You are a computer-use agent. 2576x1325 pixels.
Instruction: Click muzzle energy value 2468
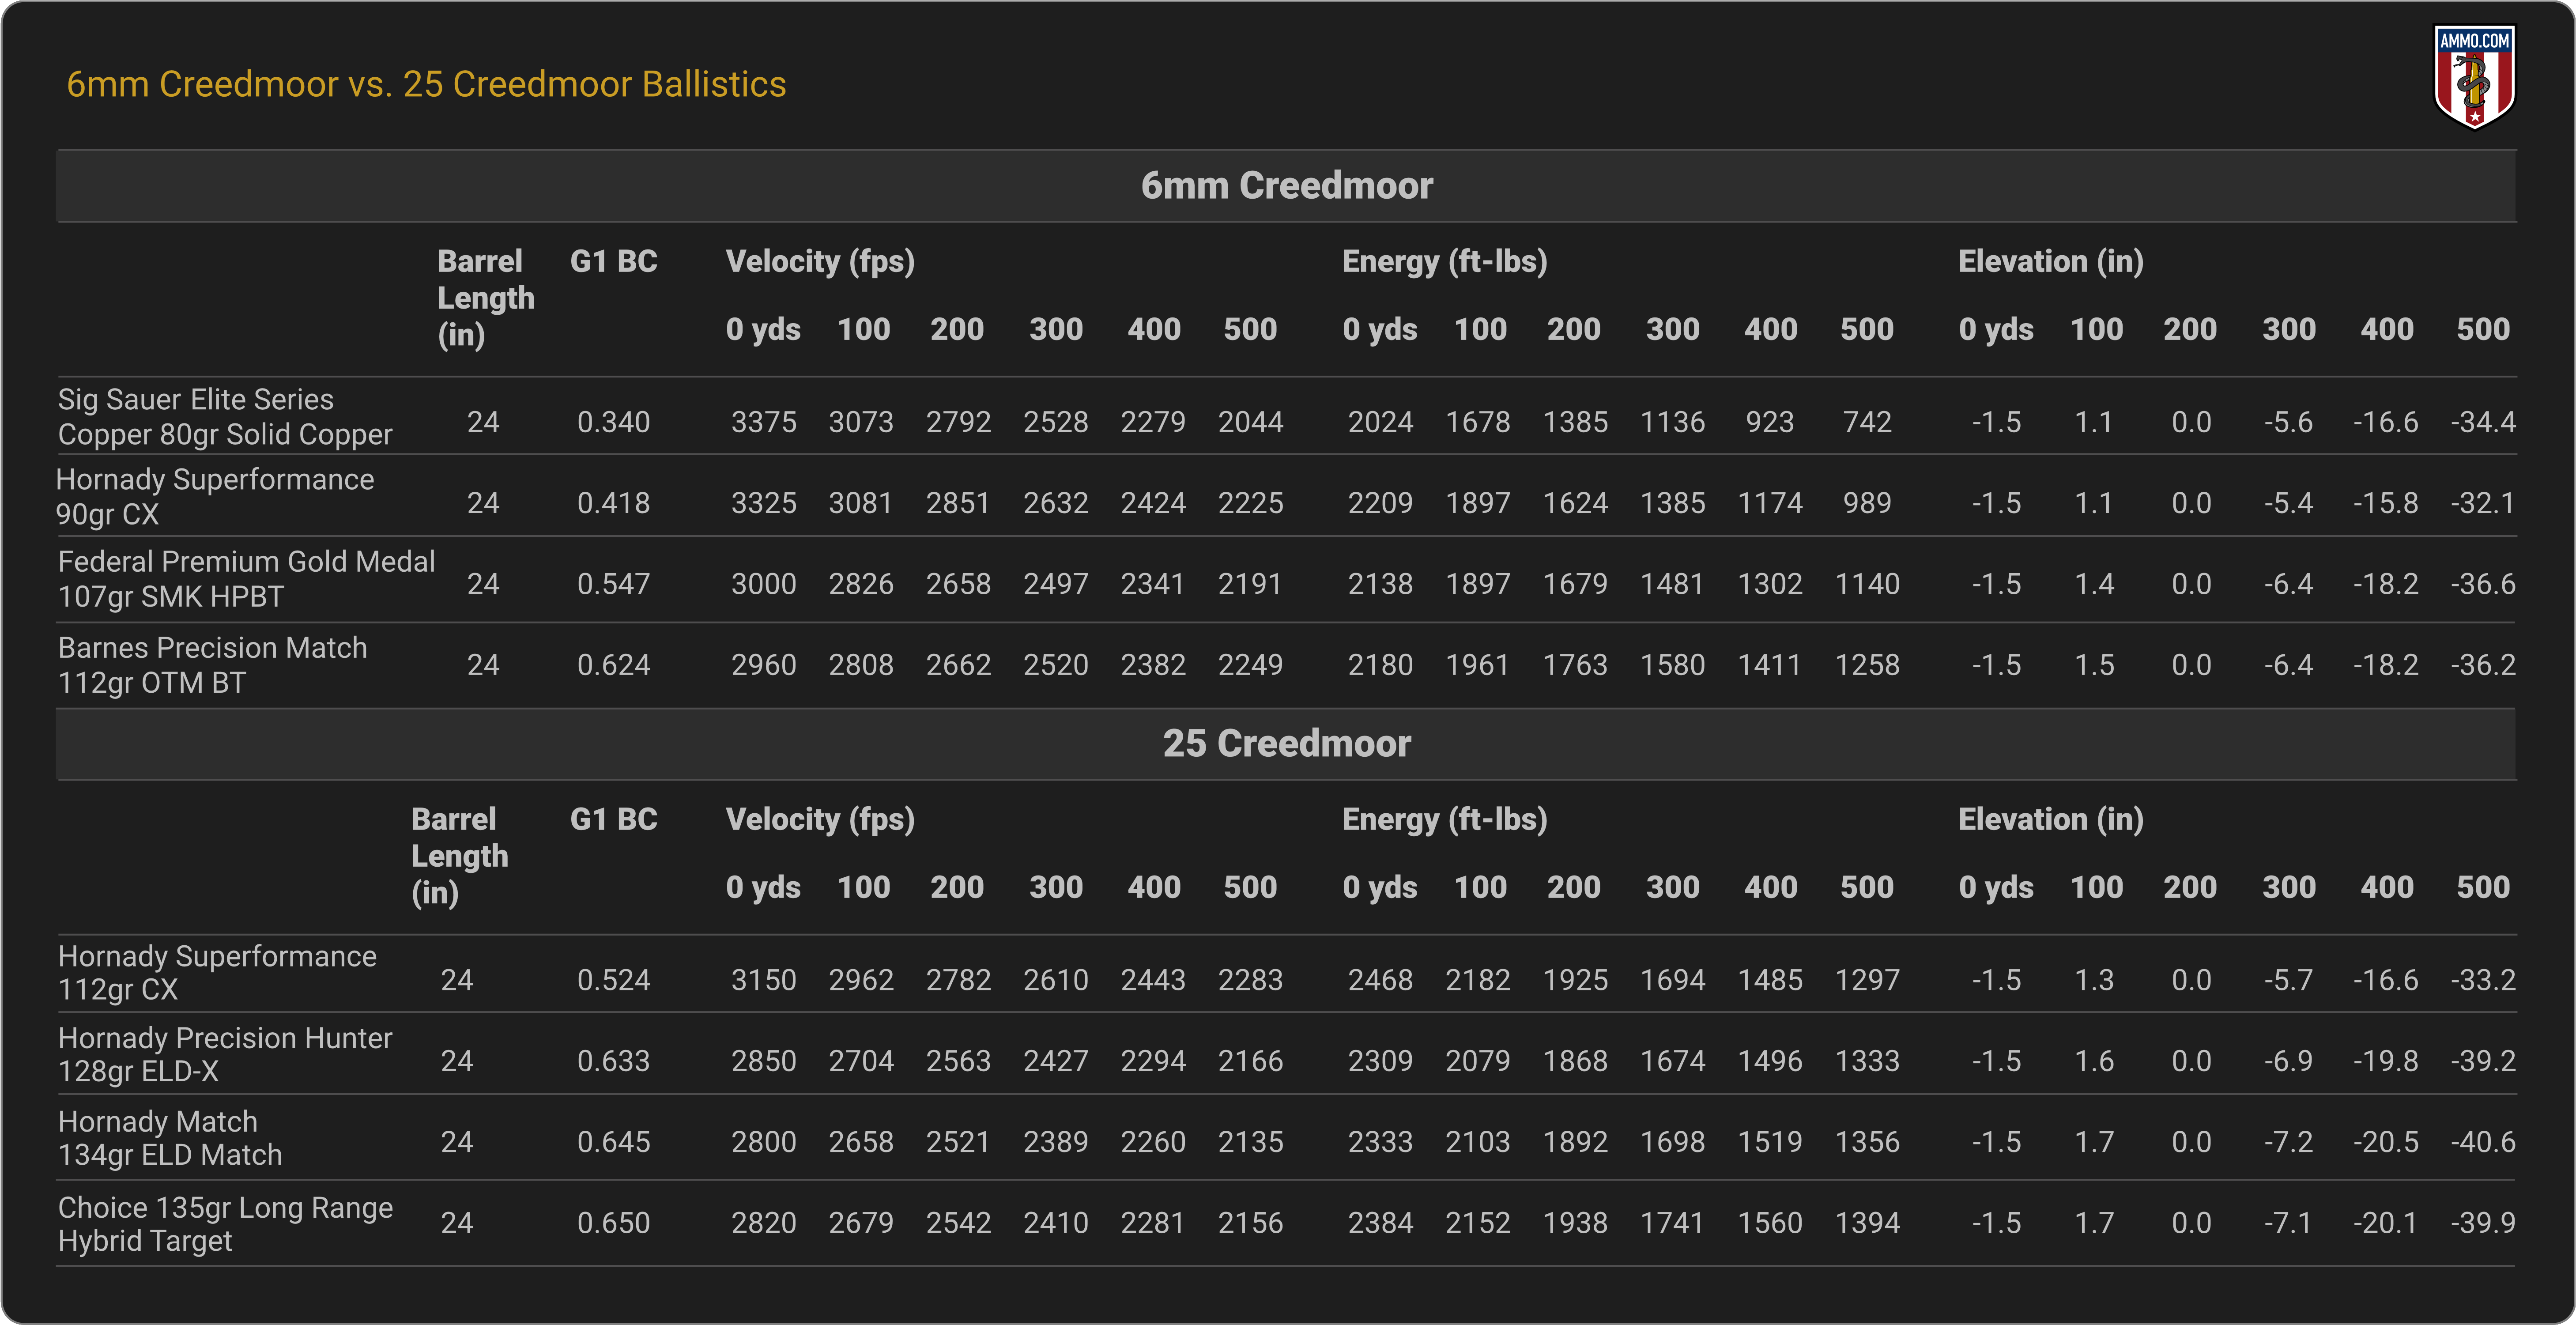[x=1380, y=980]
